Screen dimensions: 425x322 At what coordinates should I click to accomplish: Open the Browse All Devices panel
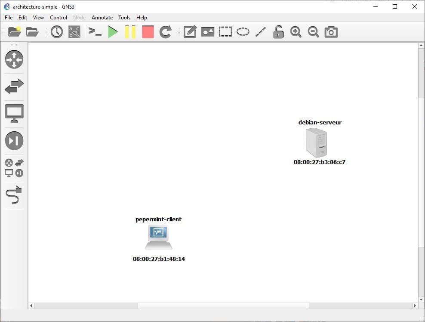[x=14, y=168]
